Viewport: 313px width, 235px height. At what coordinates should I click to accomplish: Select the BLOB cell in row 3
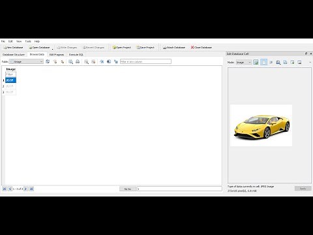point(10,92)
